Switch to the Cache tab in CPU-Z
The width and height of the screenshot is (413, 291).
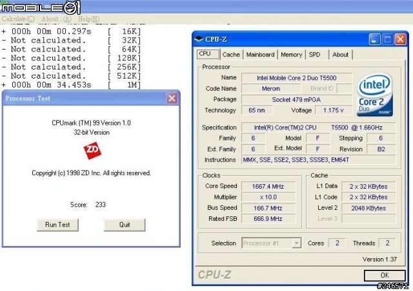click(x=231, y=55)
